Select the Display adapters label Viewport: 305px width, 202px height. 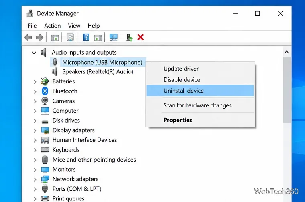(73, 130)
